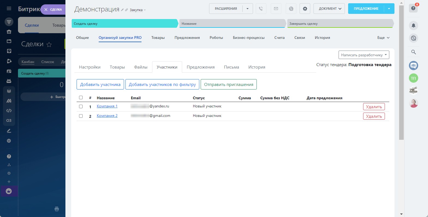
Task: Open the Компания 1 link
Action: (x=107, y=106)
